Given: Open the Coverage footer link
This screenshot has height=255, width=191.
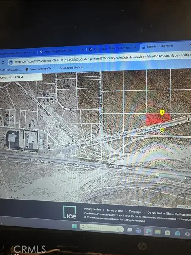Looking at the screenshot, I should click(x=135, y=212).
